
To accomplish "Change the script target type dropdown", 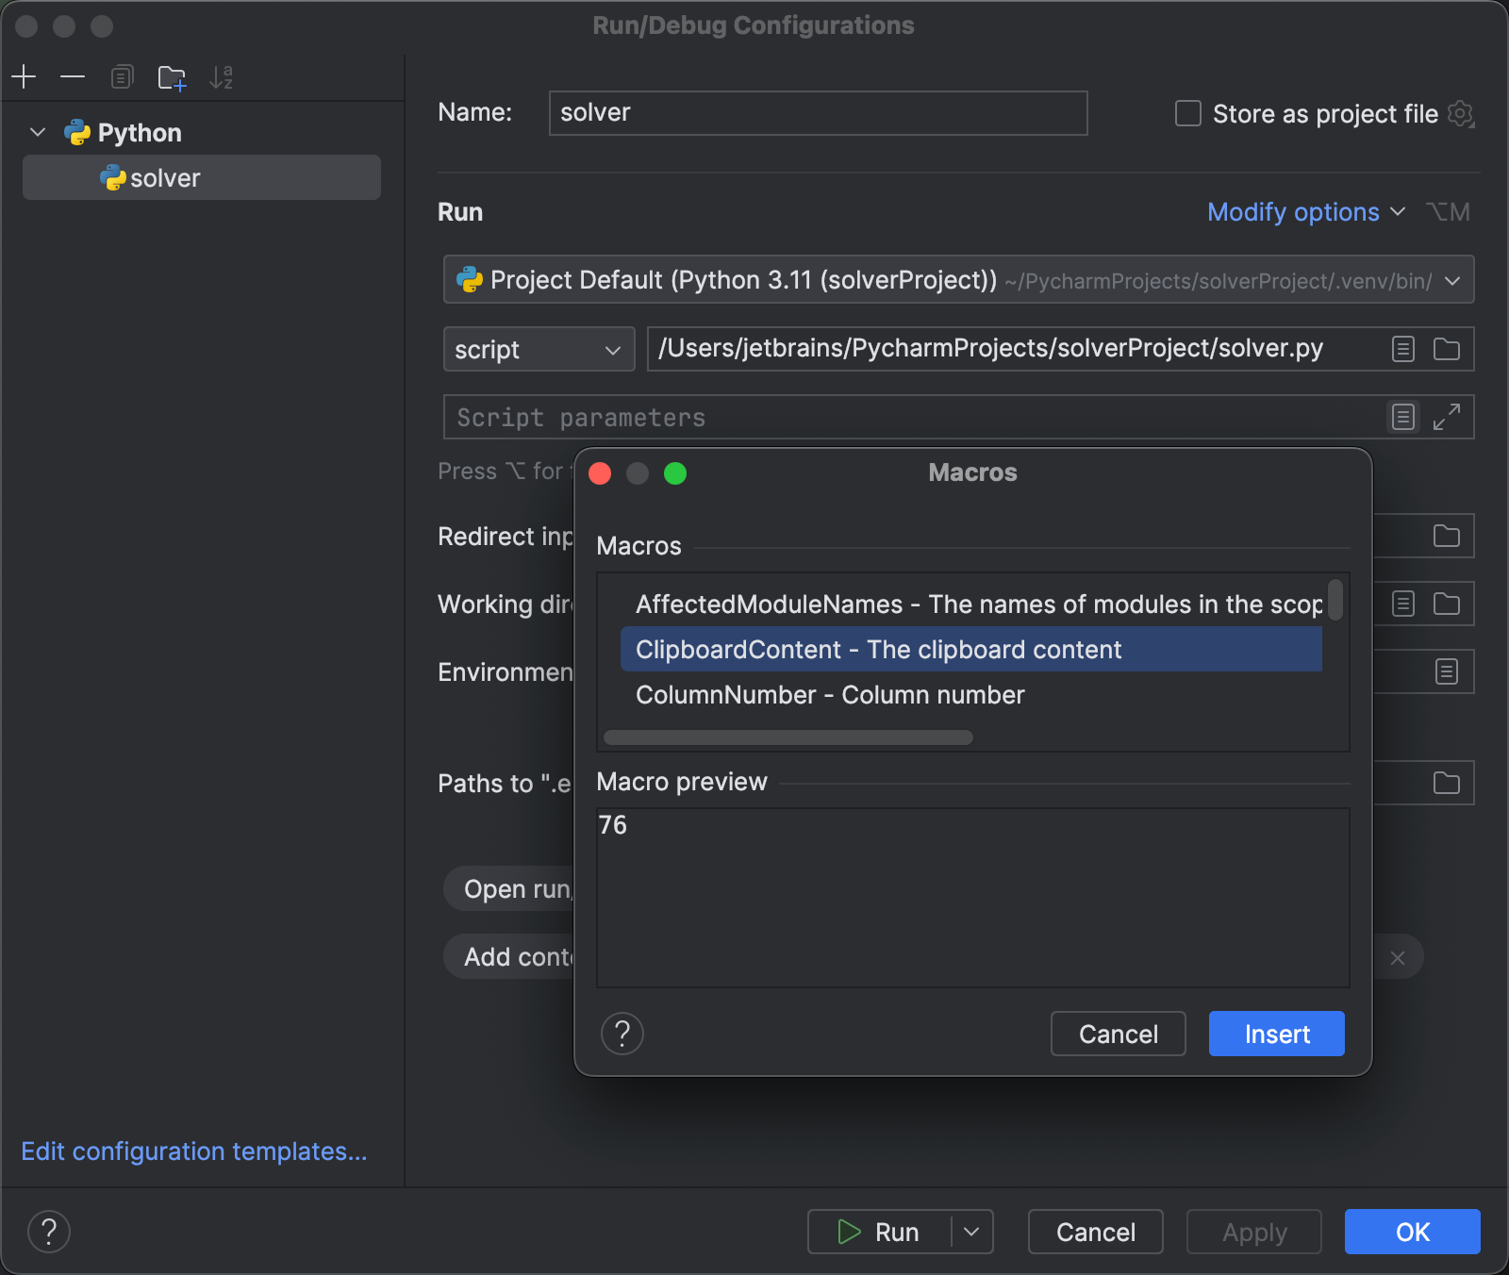I will (x=538, y=349).
